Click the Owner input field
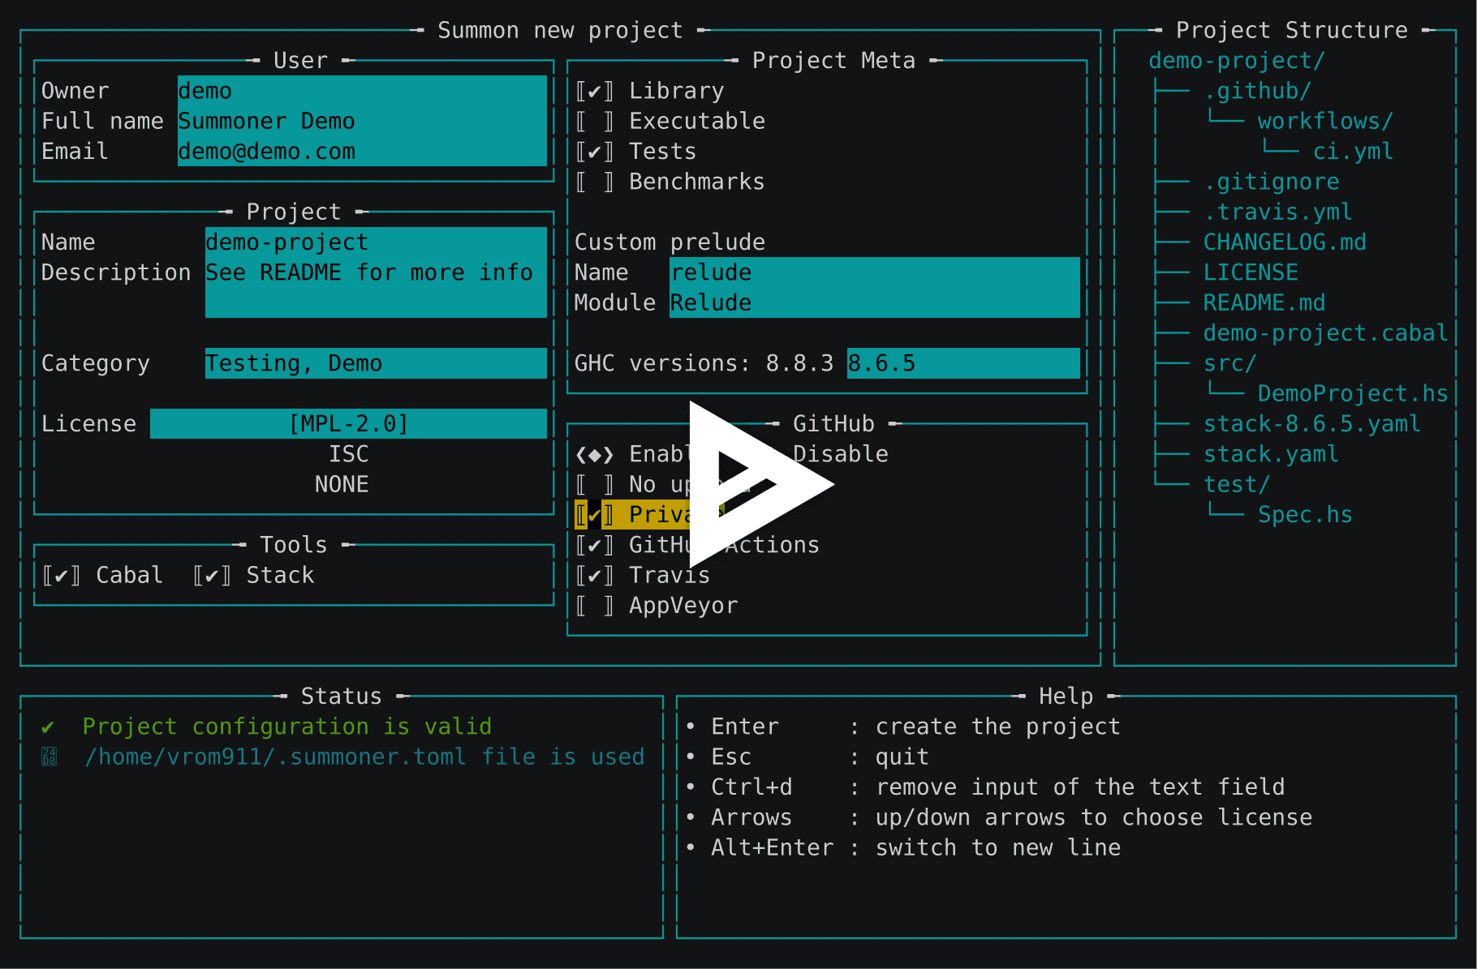Viewport: 1477px width, 969px height. click(x=362, y=91)
